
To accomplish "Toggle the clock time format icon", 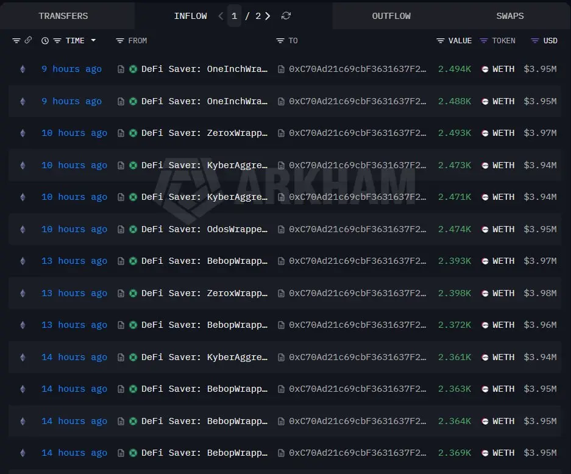I will [x=45, y=41].
